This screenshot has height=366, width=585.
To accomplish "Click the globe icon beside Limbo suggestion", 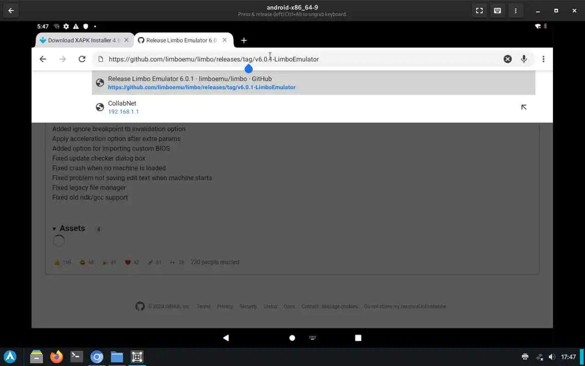I will 100,83.
